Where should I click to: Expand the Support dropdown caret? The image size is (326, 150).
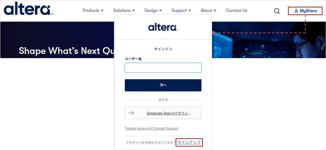pyautogui.click(x=190, y=11)
